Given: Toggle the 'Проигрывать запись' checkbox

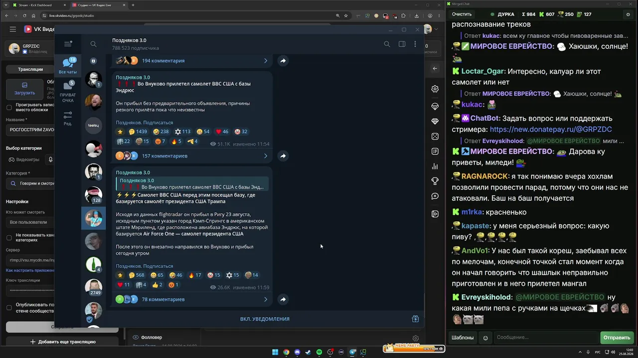Looking at the screenshot, I should (9, 107).
